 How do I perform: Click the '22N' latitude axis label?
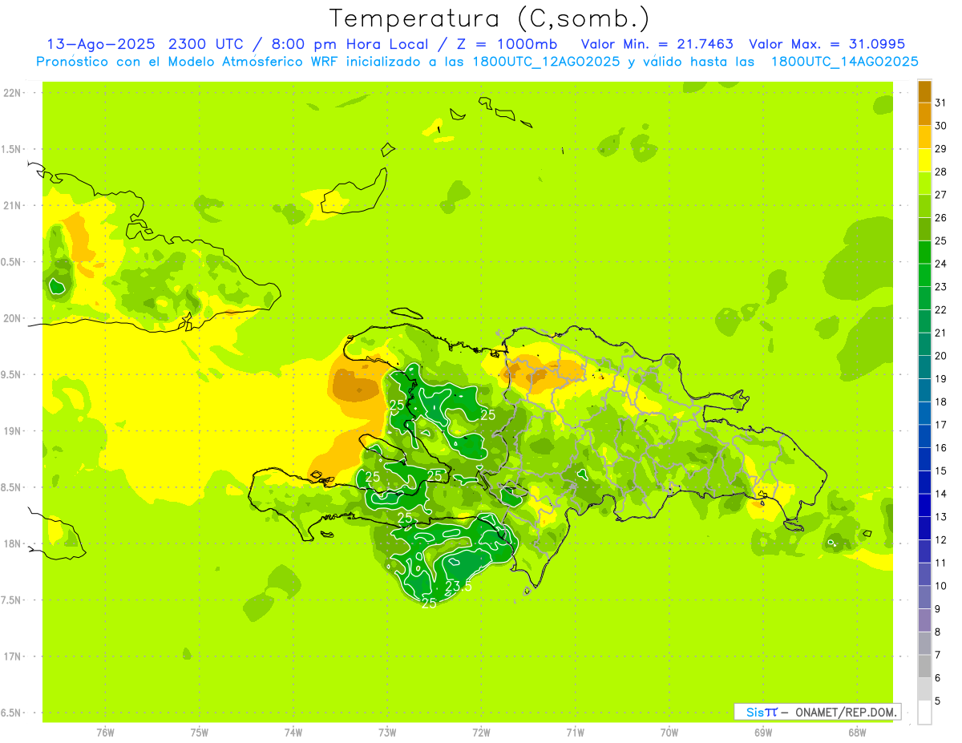13,93
